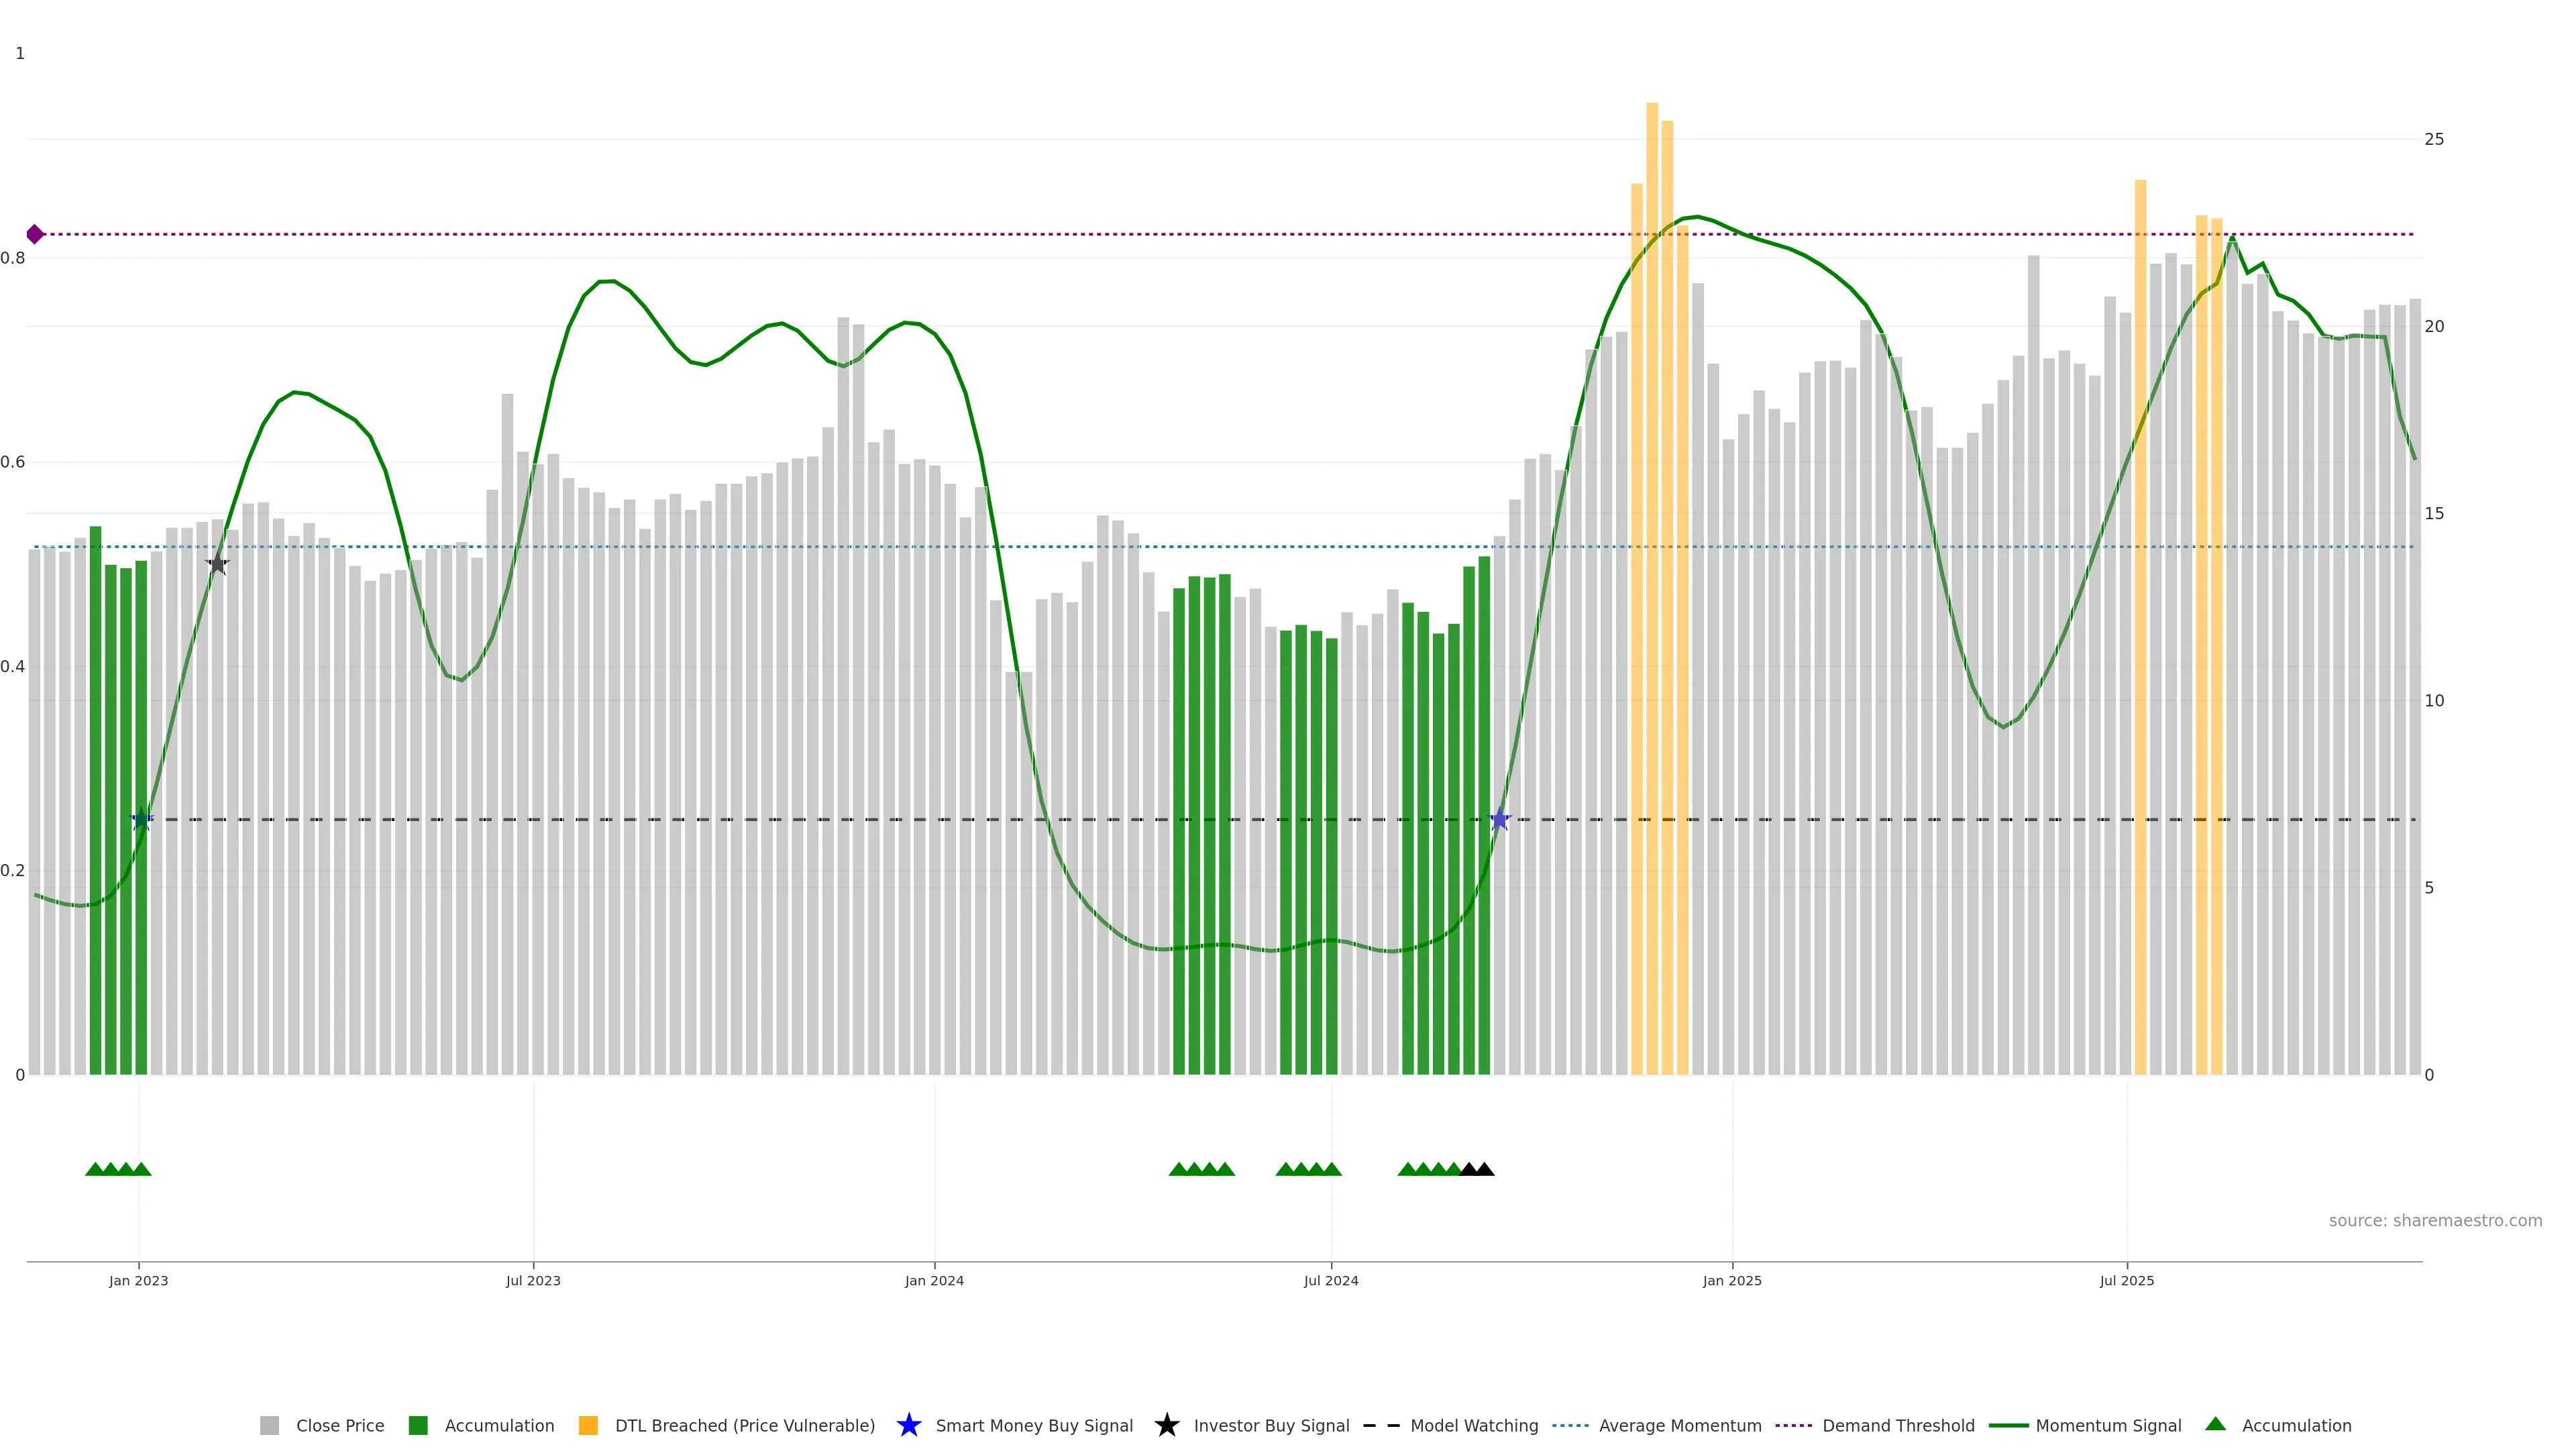Click the purple diamond Demand Threshold marker
This screenshot has width=2576, height=1449.
point(35,234)
